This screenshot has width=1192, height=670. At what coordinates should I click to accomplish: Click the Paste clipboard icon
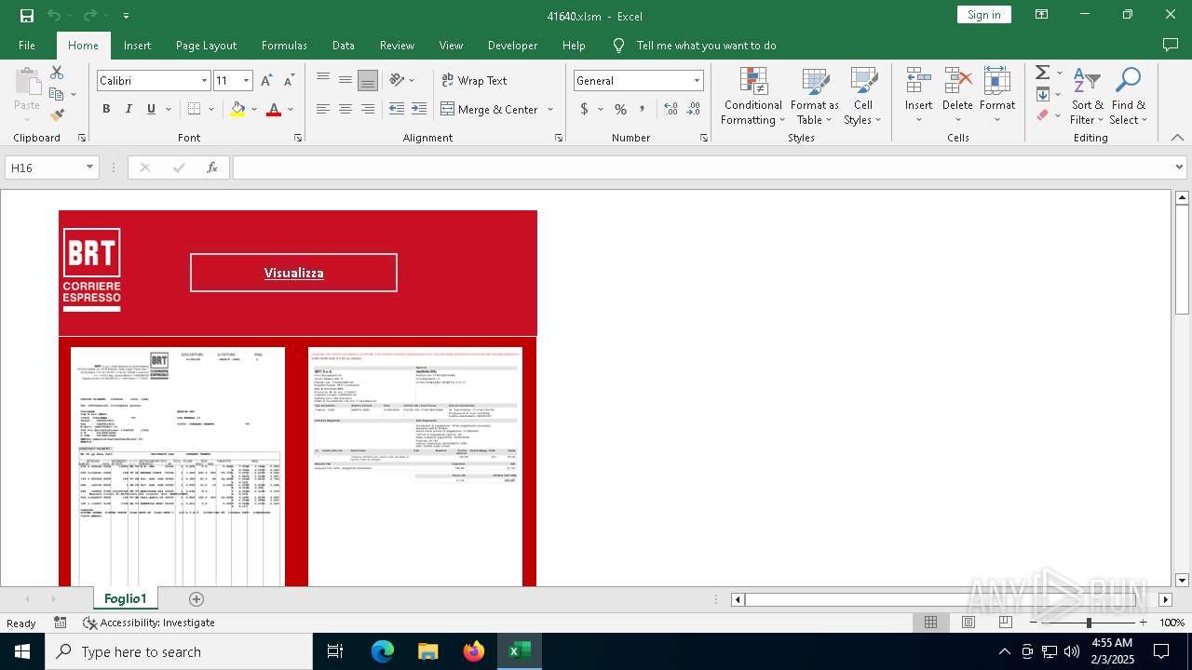[27, 81]
